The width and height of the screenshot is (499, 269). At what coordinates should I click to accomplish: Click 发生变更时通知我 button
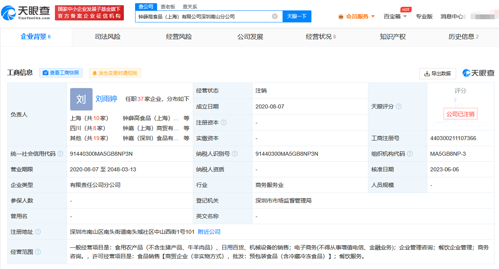coord(115,73)
